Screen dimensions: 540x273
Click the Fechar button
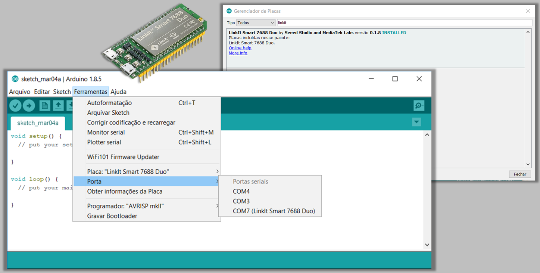520,174
